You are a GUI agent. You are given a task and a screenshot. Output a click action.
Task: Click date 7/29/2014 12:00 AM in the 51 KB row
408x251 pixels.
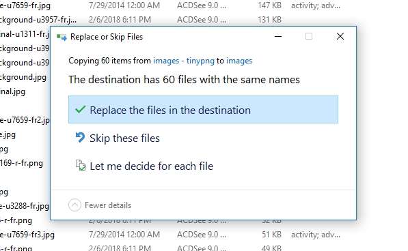[x=124, y=235]
